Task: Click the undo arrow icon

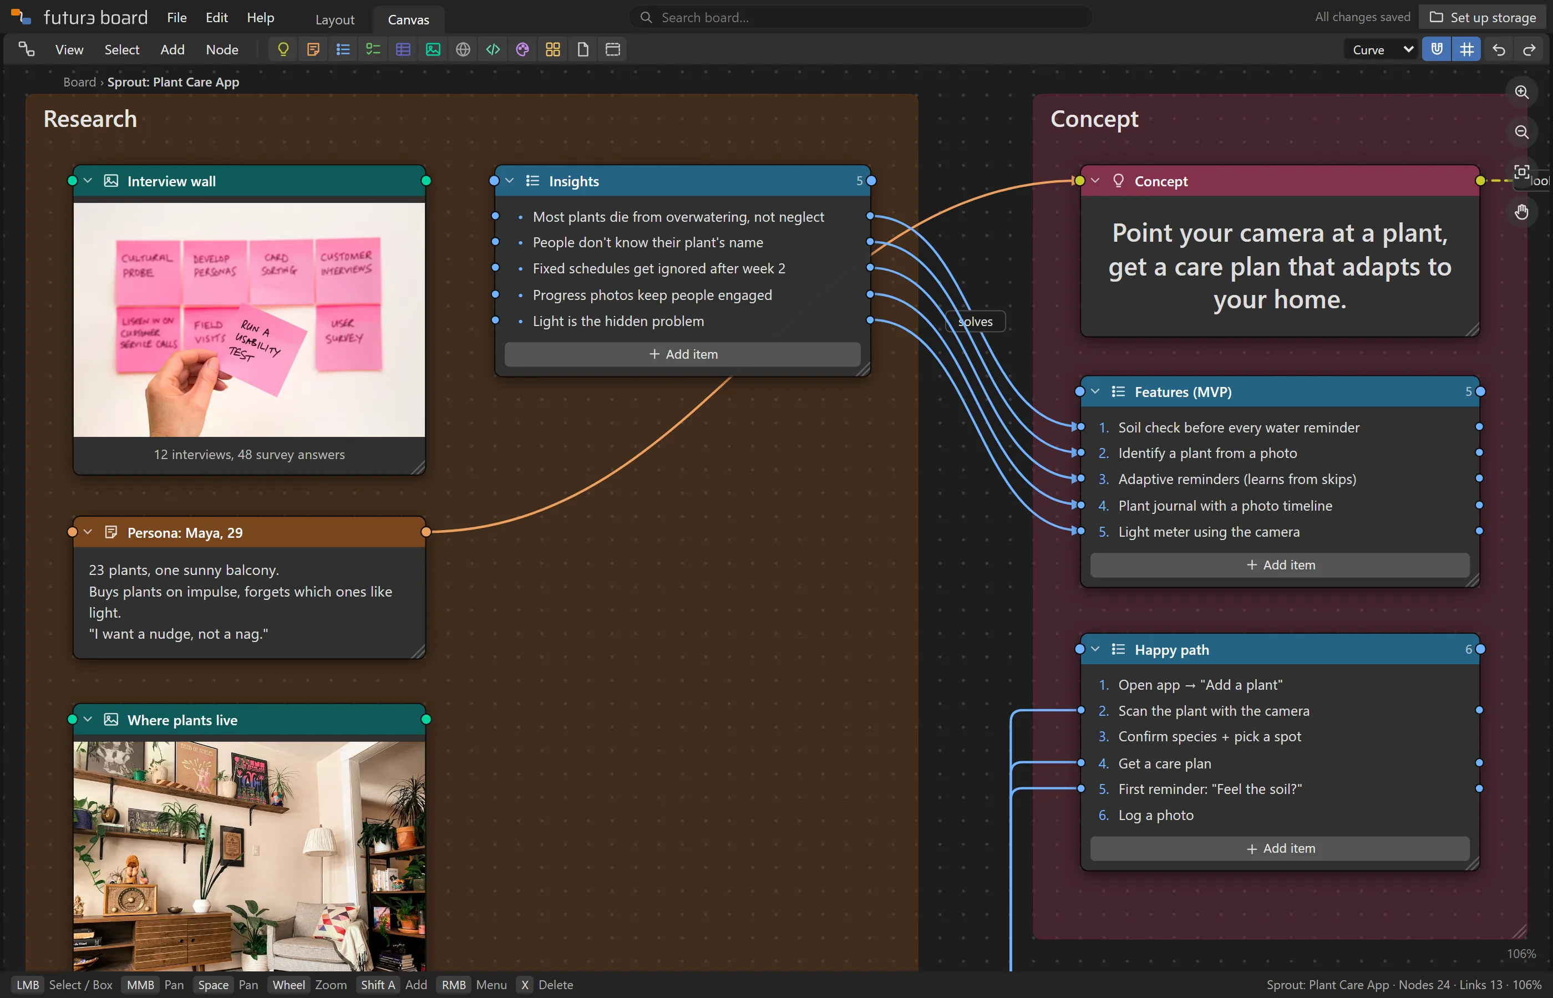Action: (1499, 49)
